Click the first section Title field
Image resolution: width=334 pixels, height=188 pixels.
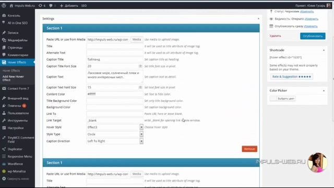tap(115, 46)
